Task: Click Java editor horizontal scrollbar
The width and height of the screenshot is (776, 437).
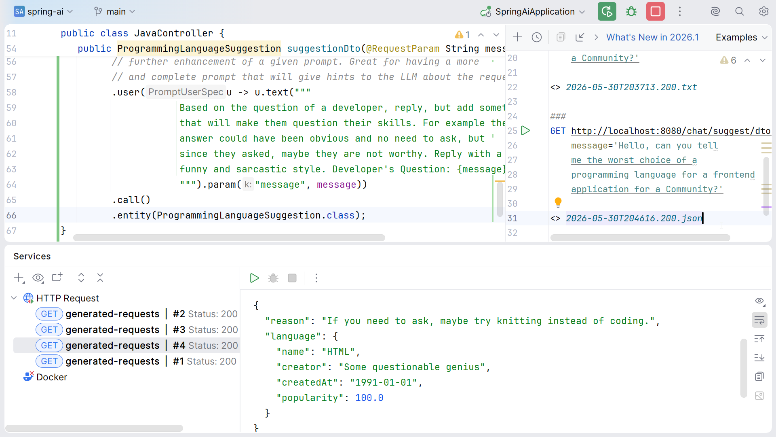Action: click(229, 238)
